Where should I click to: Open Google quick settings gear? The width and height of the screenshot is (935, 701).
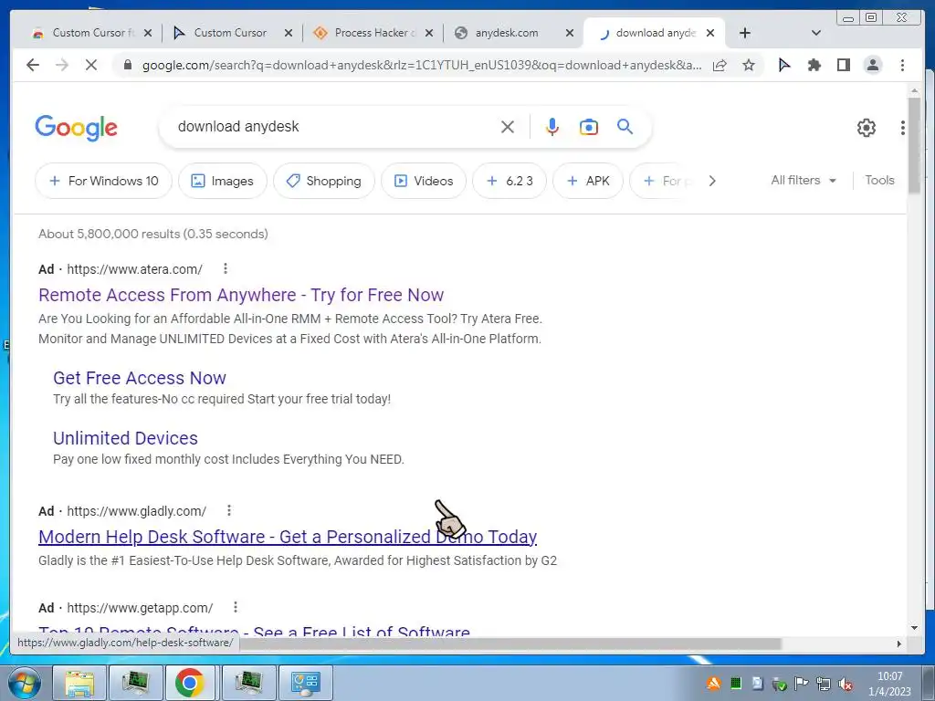[x=866, y=128]
